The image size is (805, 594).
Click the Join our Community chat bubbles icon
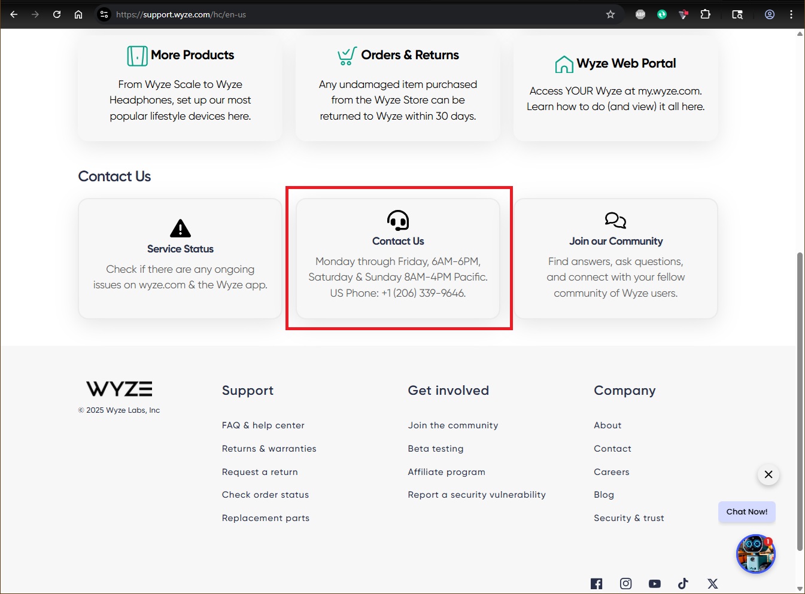[615, 220]
